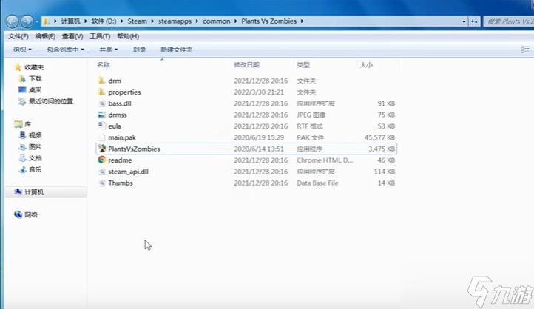Image resolution: width=534 pixels, height=309 pixels.
Task: Click the 2020/6/19 15:29 date of main.pak
Action: coord(259,137)
